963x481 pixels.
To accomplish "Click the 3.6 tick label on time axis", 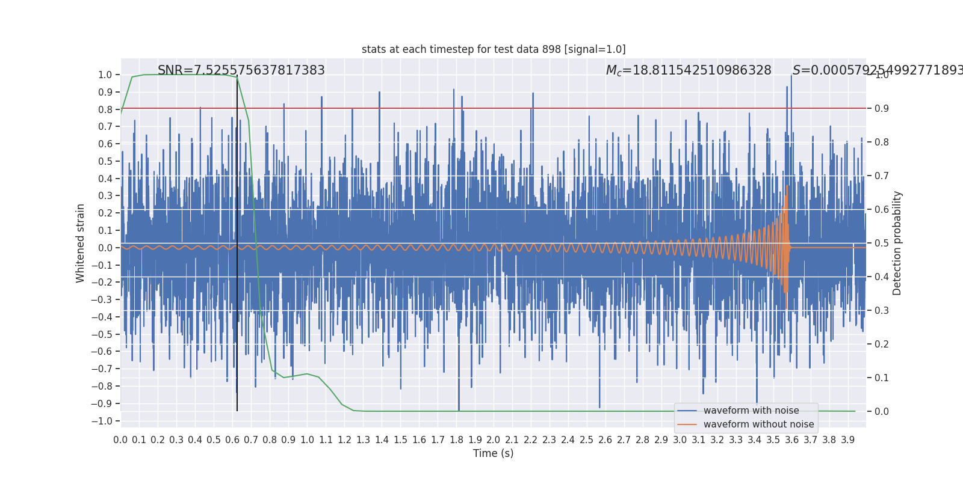I will 792,440.
